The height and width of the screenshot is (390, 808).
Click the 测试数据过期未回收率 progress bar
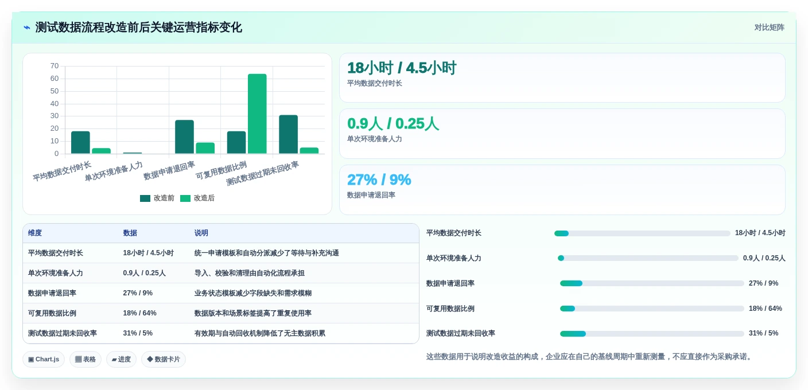652,334
